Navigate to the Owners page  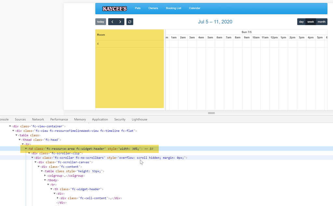point(153,8)
